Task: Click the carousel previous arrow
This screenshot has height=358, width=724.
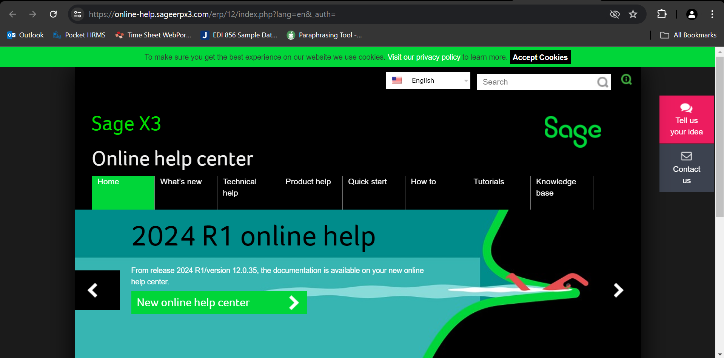Action: (x=93, y=290)
